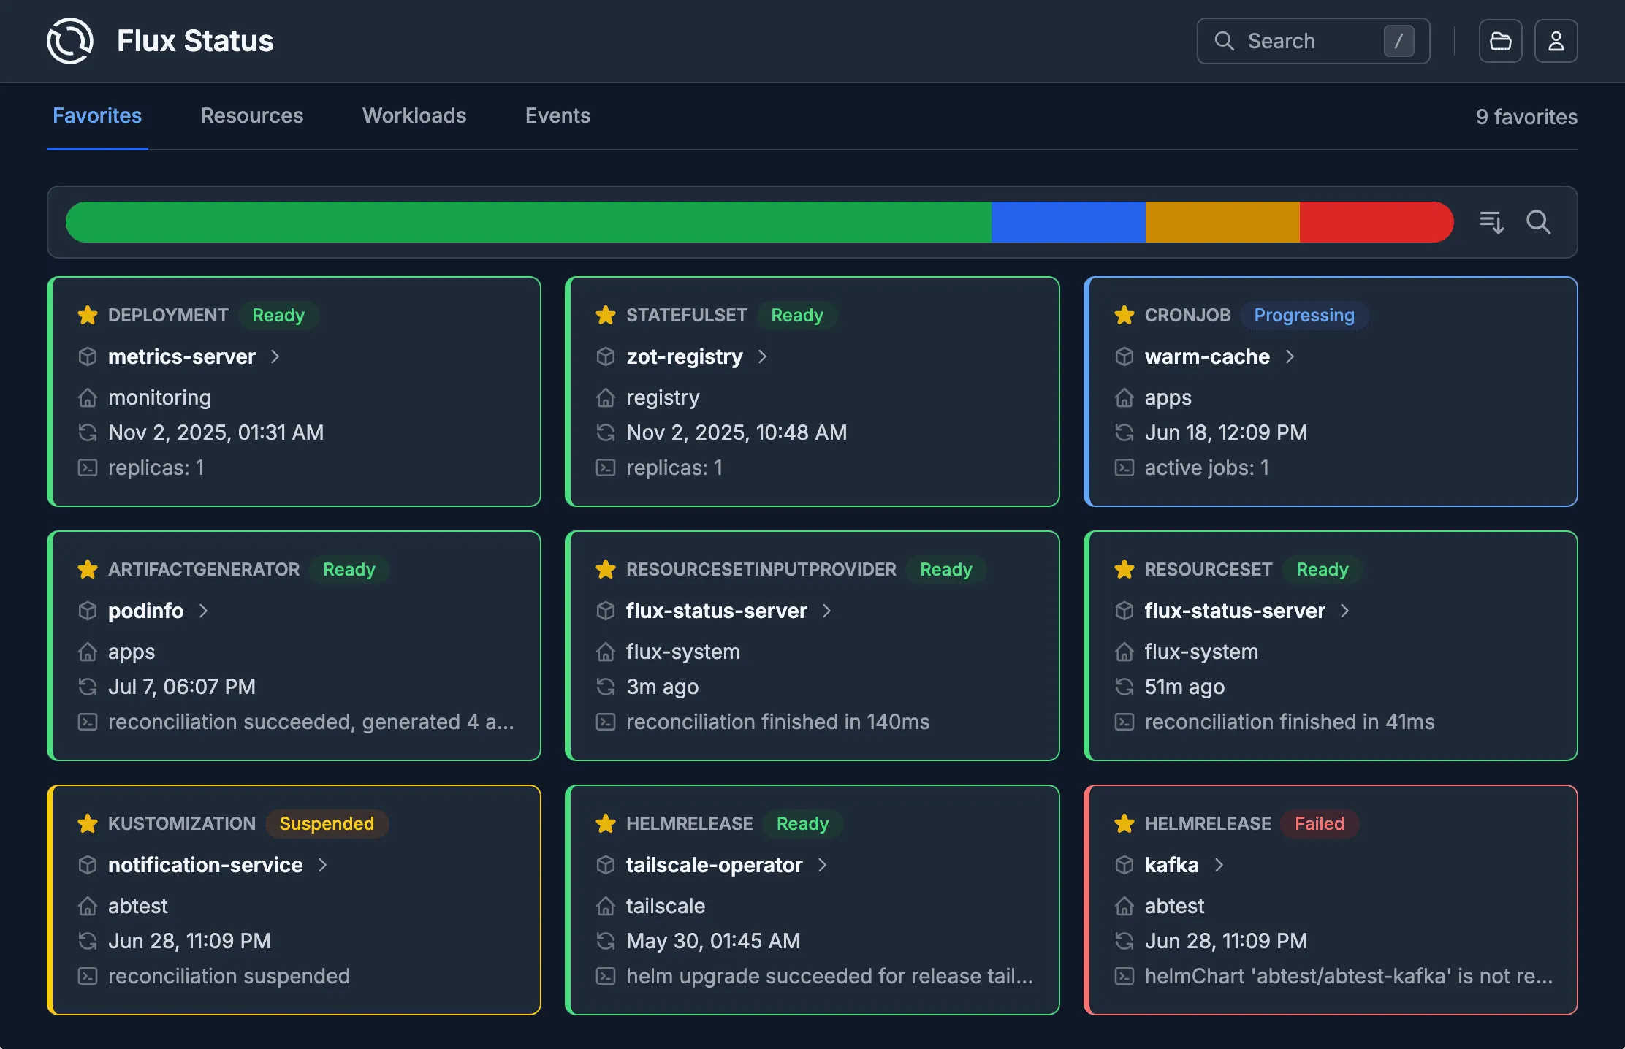Switch to the Resources tab

click(x=252, y=115)
